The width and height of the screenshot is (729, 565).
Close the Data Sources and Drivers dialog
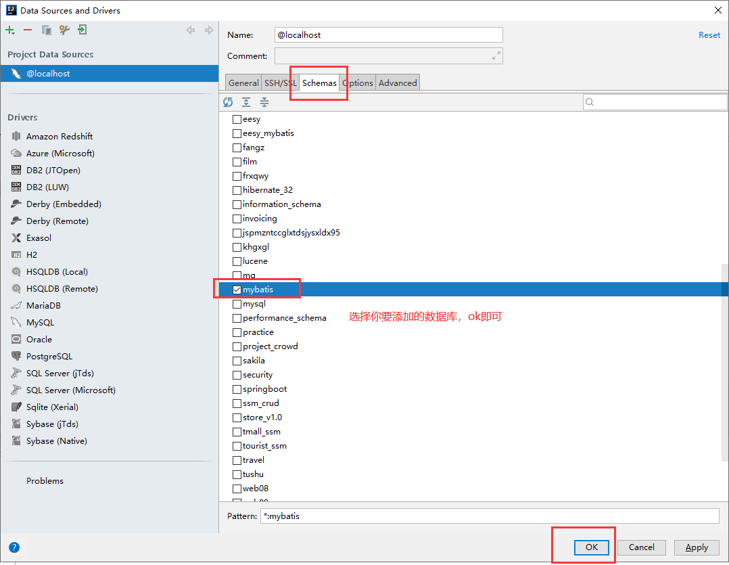click(718, 10)
